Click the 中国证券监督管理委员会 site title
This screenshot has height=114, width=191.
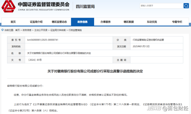pos(44,4)
